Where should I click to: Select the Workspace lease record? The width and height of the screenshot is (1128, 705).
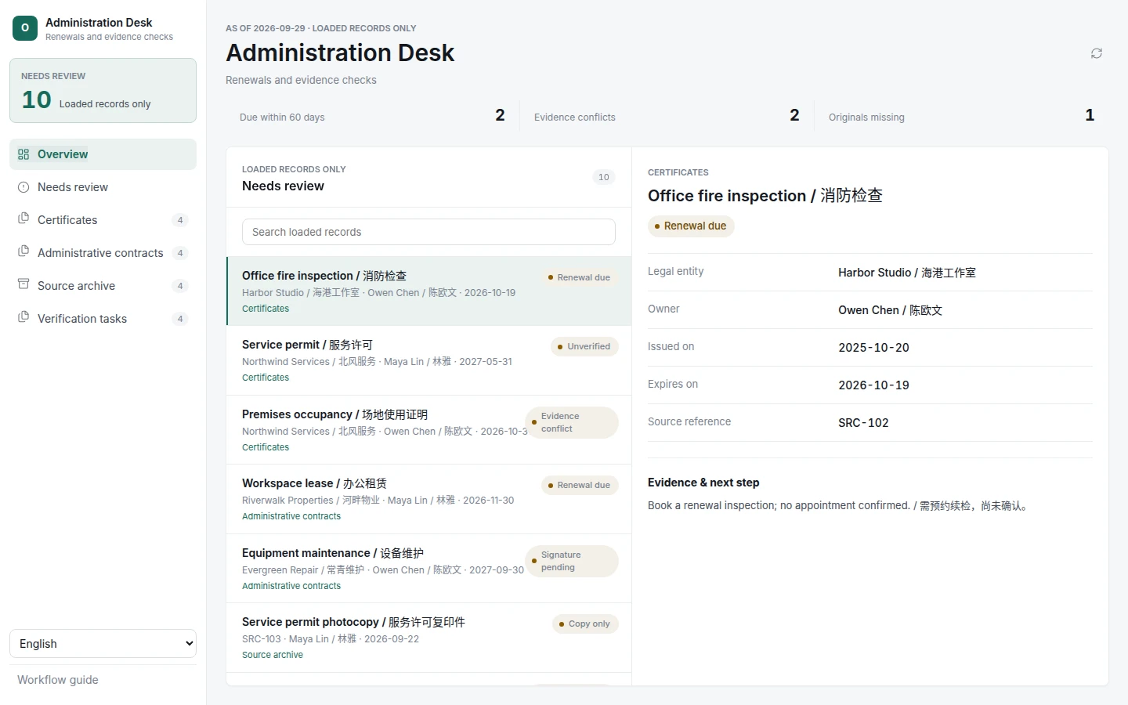[x=429, y=499]
